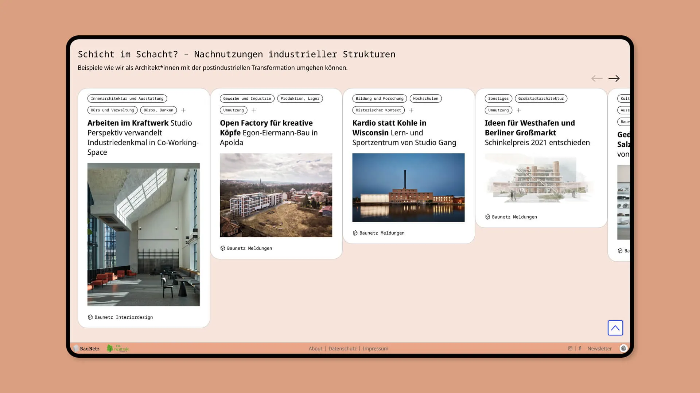
Task: Open the Datenschutz link
Action: (342, 349)
